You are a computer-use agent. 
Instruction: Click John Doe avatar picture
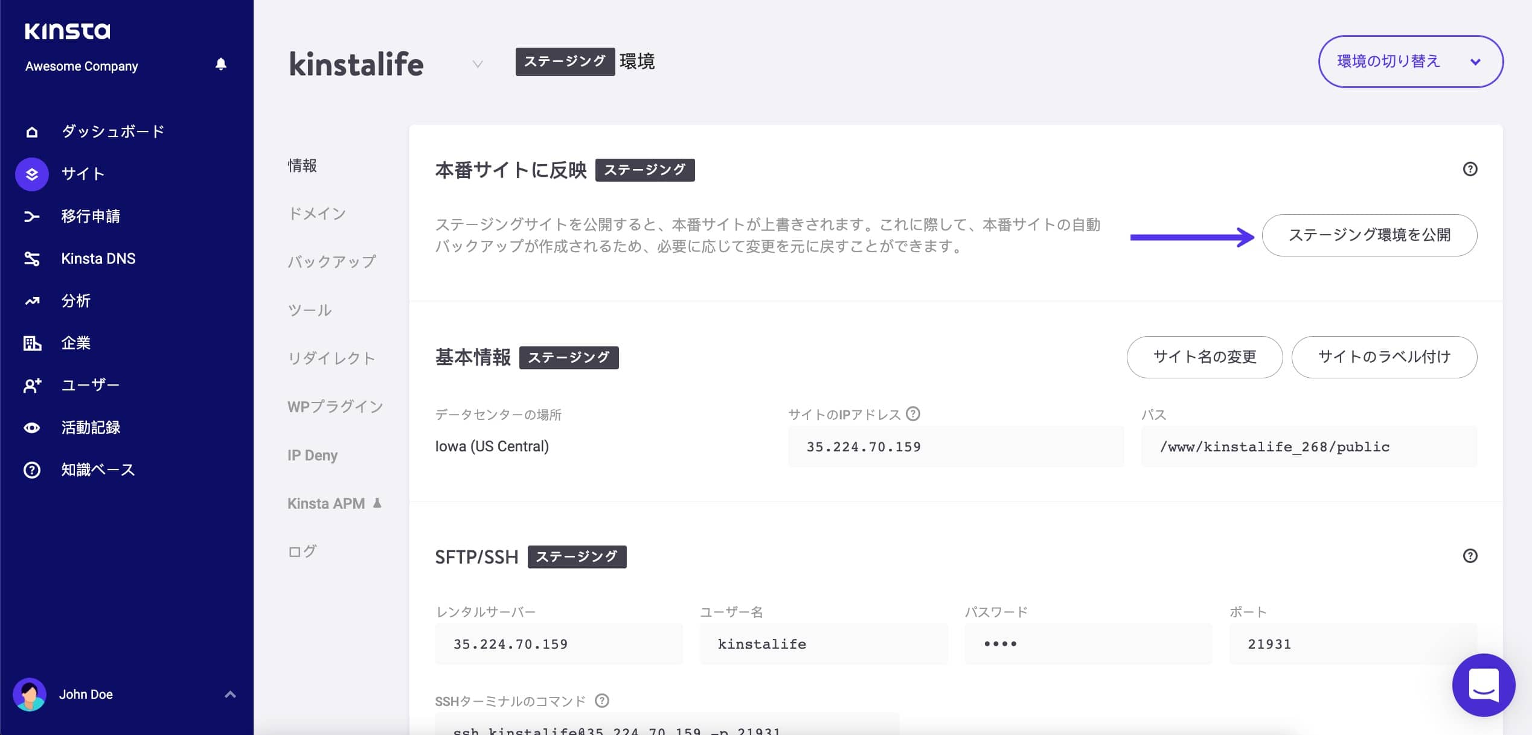click(x=30, y=695)
